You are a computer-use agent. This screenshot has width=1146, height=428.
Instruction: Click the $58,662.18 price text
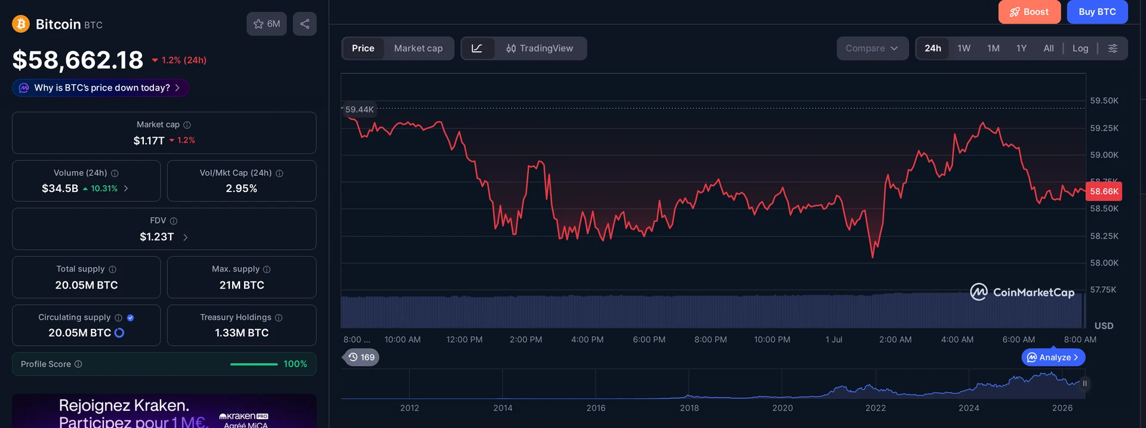tap(78, 60)
